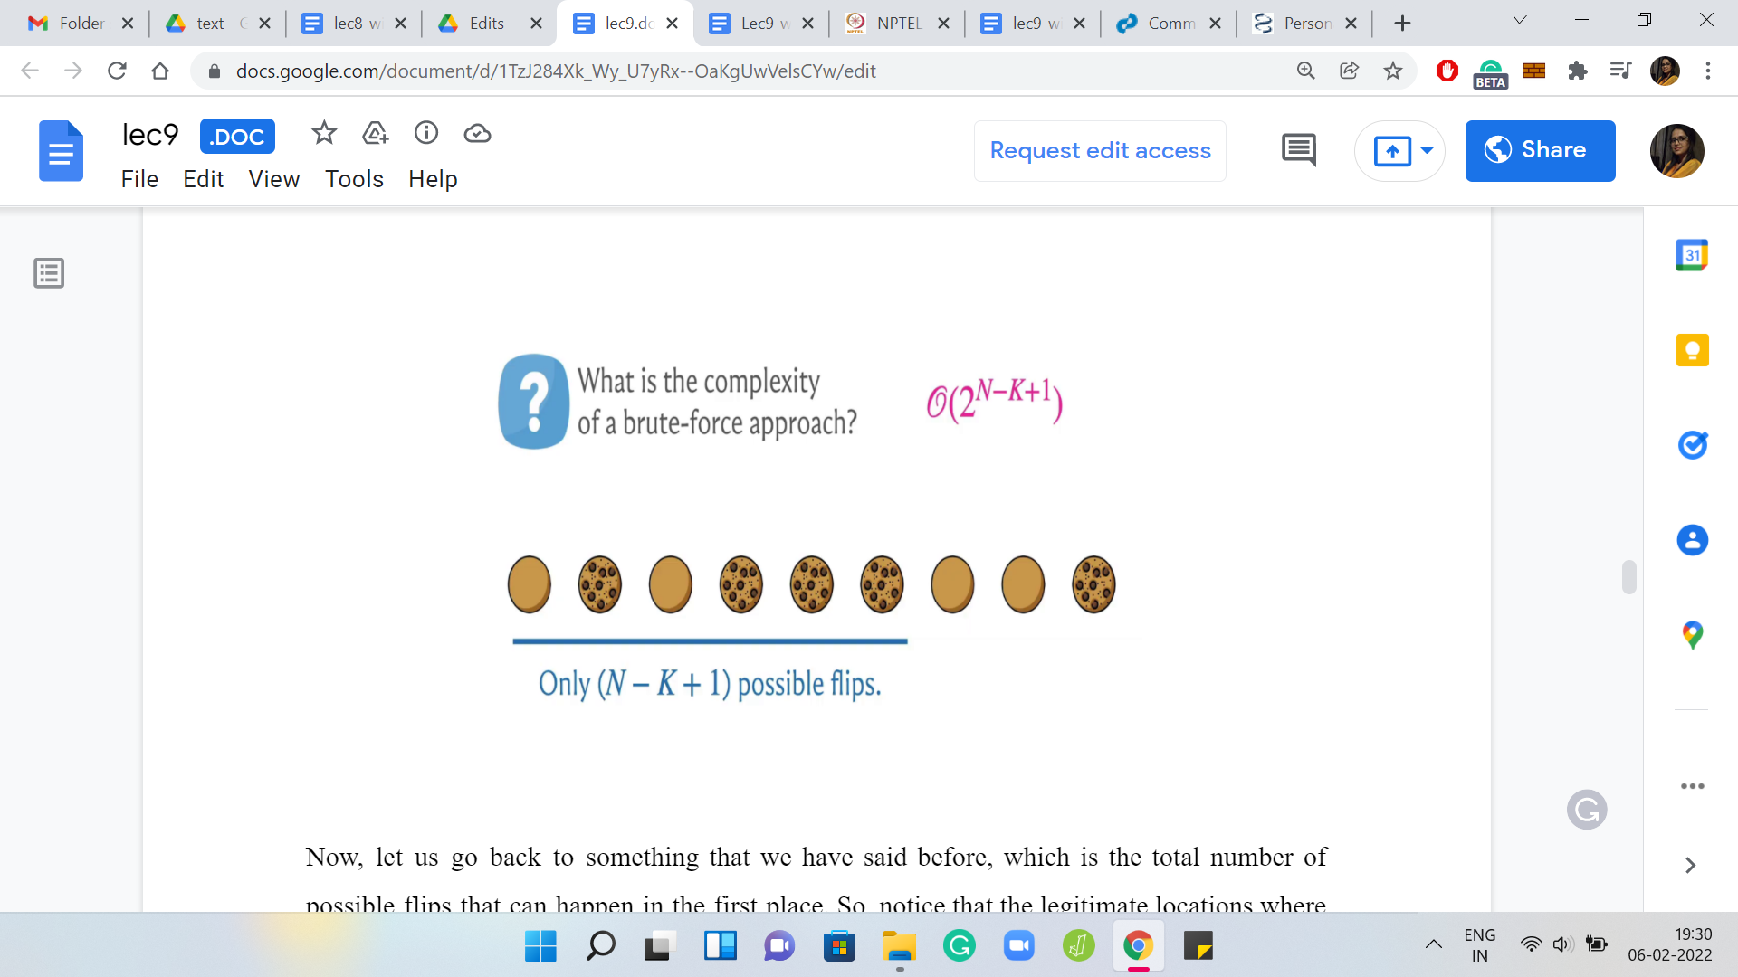The width and height of the screenshot is (1738, 977).
Task: Click the .DOC format badge
Action: click(237, 137)
